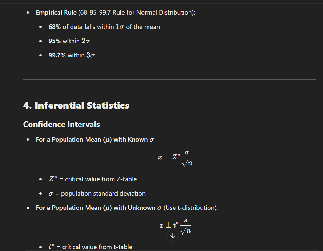Click 'critical value from Z-table' bullet
Viewport: 323px width, 251px height.
(x=93, y=179)
